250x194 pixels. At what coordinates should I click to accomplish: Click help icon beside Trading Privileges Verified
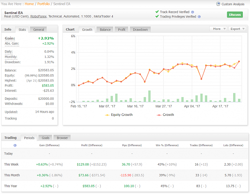click(x=199, y=17)
